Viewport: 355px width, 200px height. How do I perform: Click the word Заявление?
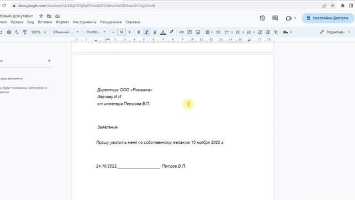107,127
